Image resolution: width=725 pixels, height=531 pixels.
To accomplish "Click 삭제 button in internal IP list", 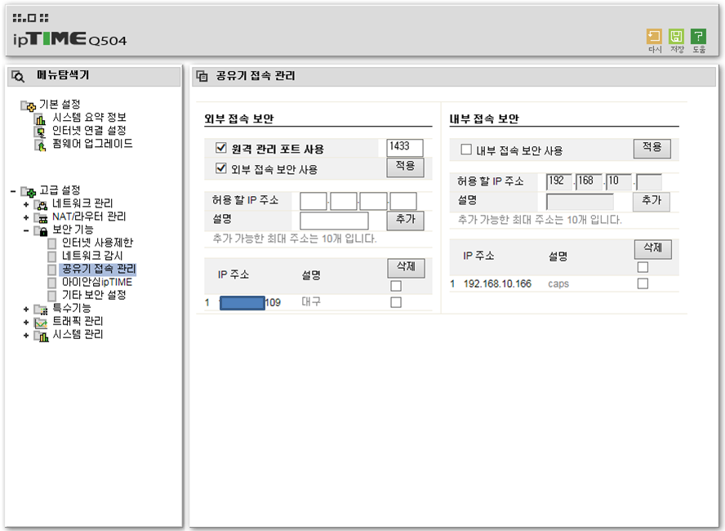I will coord(653,249).
